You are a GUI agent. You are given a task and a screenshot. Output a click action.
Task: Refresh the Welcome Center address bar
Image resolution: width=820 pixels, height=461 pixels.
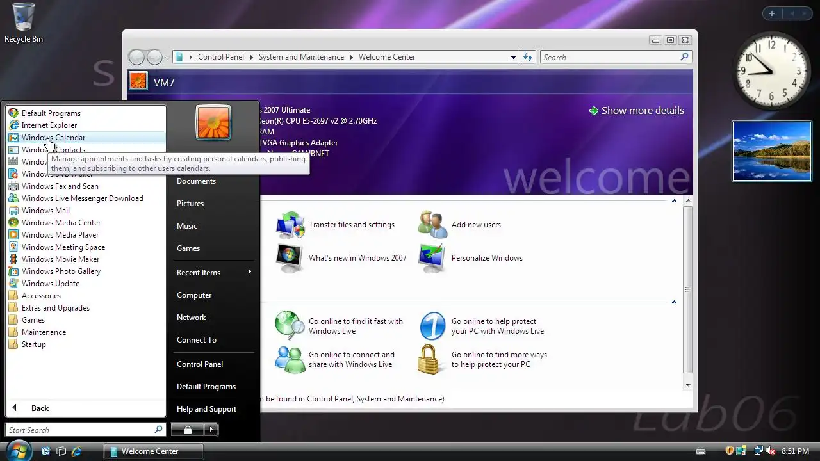tap(528, 57)
